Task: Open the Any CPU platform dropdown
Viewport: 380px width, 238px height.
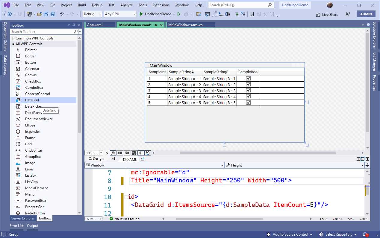Action: (x=120, y=14)
